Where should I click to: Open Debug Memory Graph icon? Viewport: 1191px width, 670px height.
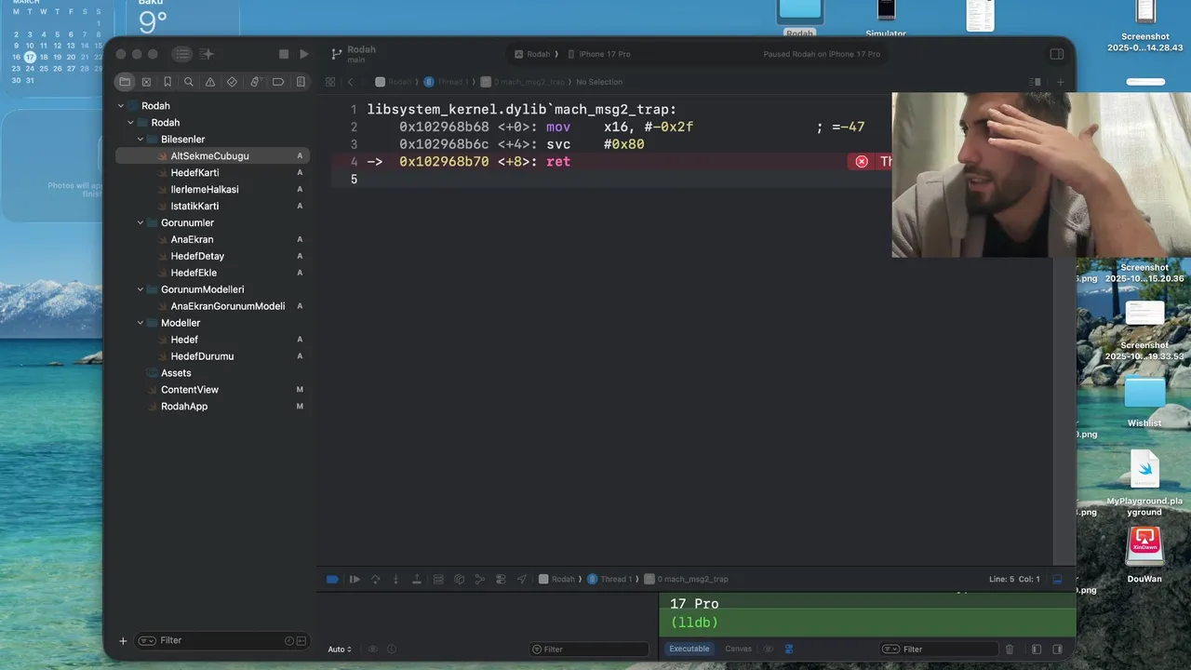point(480,579)
